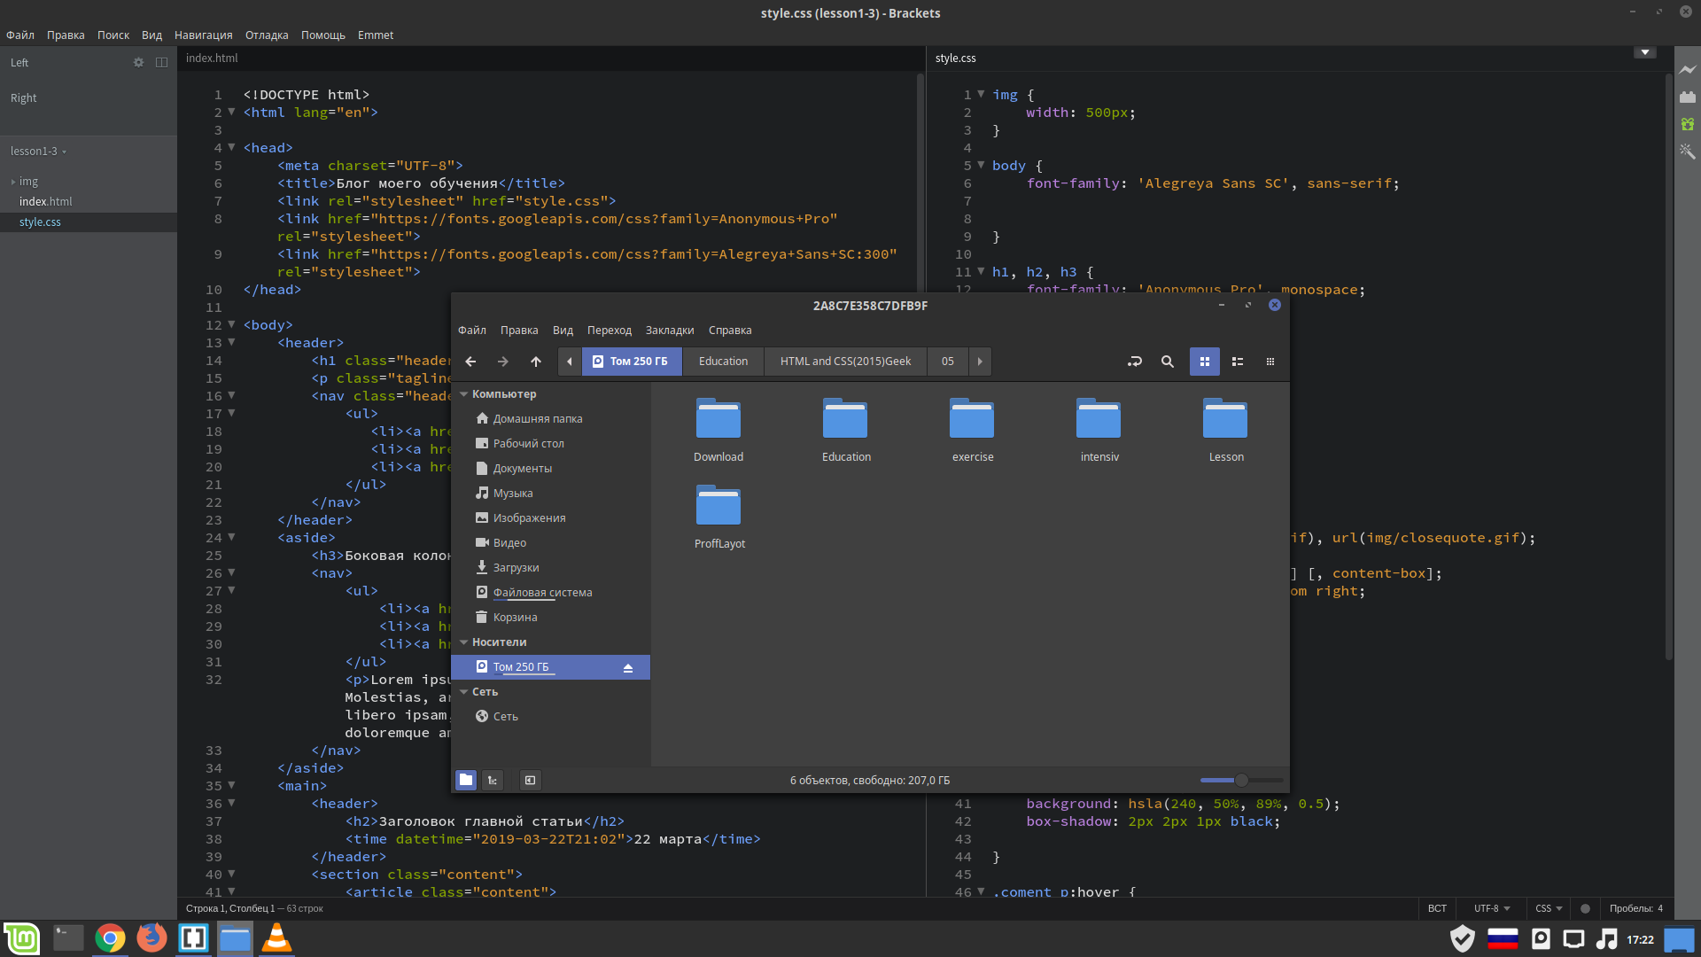Collapse the Носители section
Viewport: 1701px width, 957px height.
tap(463, 642)
